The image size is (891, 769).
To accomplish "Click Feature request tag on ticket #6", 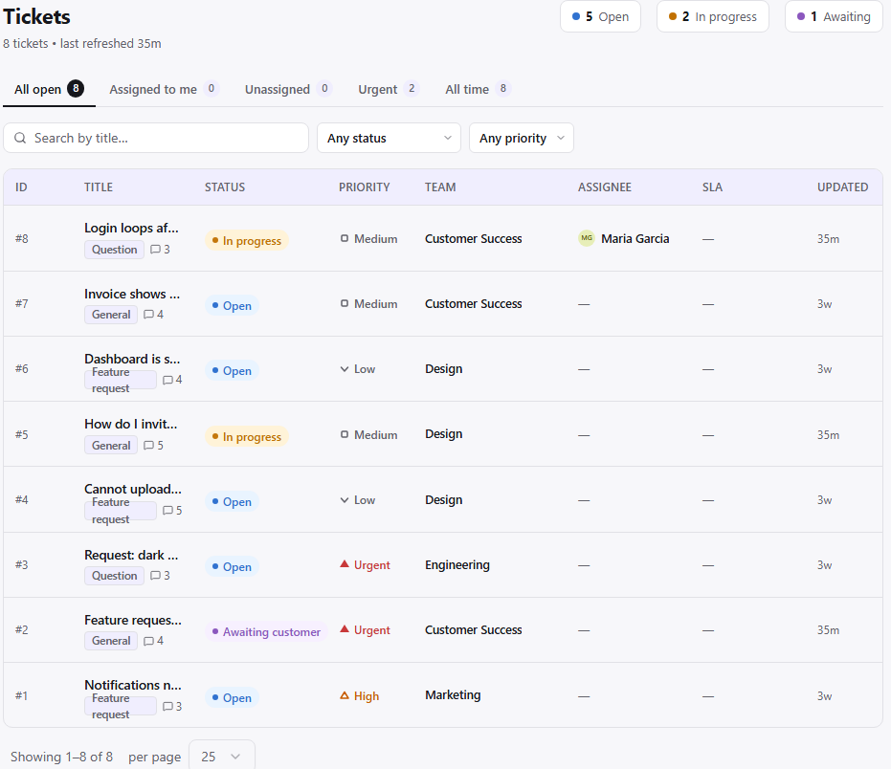I will point(121,380).
